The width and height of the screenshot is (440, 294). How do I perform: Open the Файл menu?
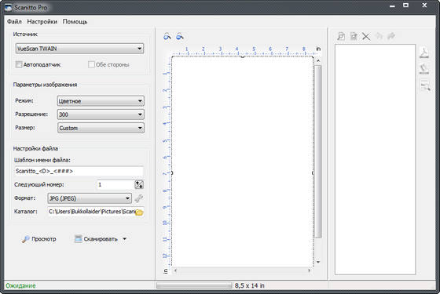click(x=14, y=22)
